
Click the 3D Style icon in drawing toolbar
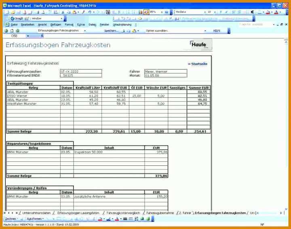148,219
